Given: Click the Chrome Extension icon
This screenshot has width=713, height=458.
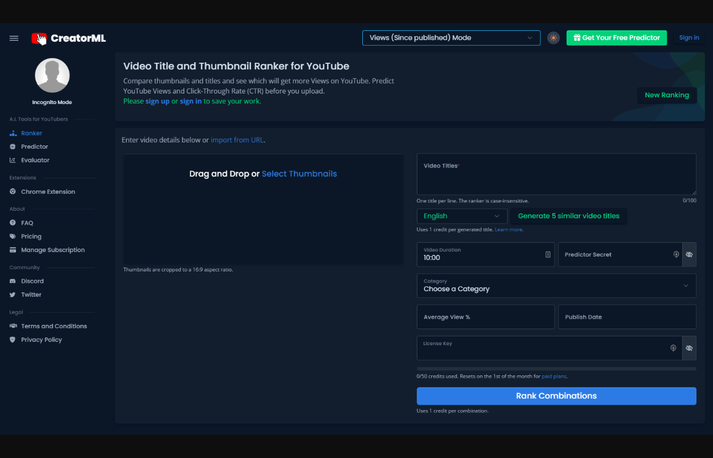Looking at the screenshot, I should pos(13,192).
